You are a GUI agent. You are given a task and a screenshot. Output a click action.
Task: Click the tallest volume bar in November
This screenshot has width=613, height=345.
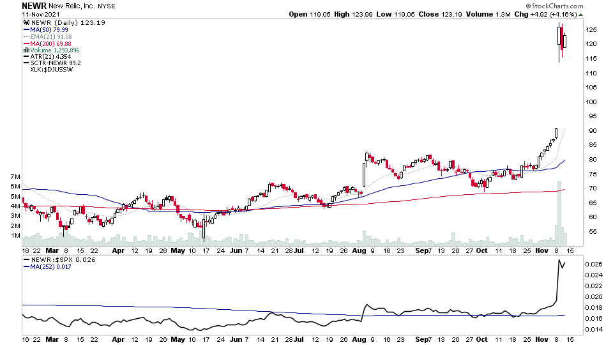(559, 213)
